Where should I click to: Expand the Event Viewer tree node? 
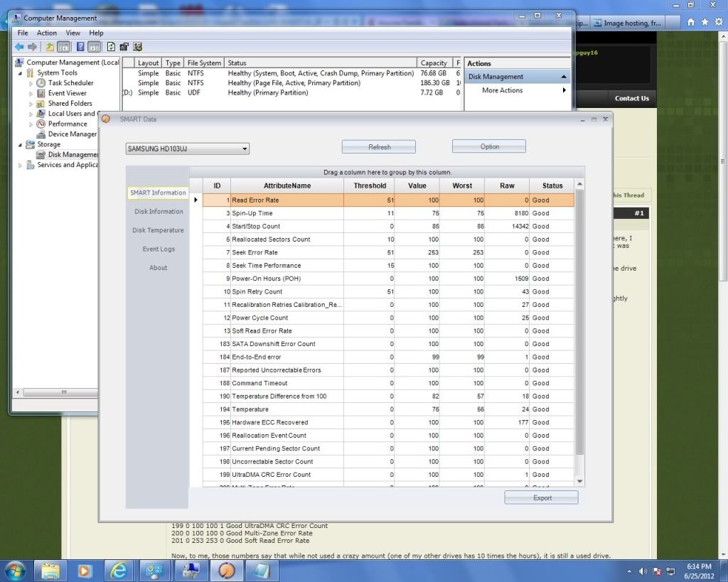point(31,94)
